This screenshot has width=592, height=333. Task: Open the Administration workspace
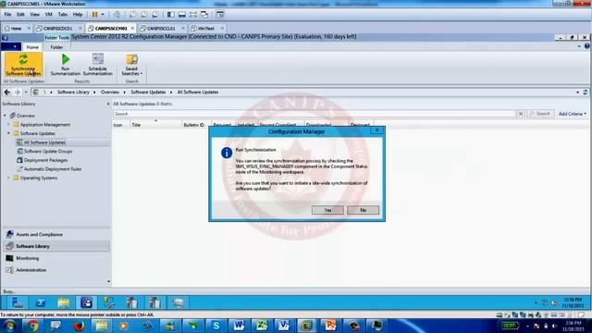click(x=56, y=270)
